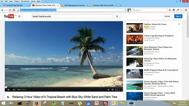189x106 pixels.
Task: Click the Firefox Search box
Action: [150, 10]
